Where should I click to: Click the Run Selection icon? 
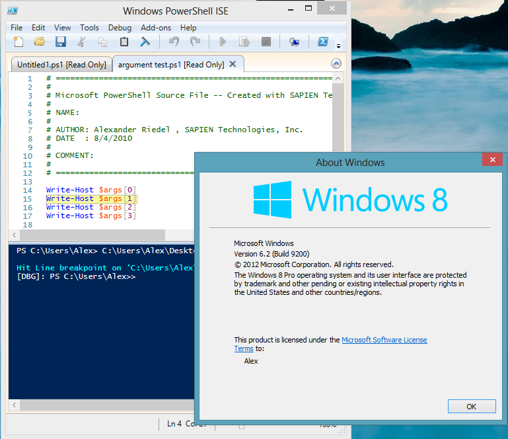(x=244, y=42)
